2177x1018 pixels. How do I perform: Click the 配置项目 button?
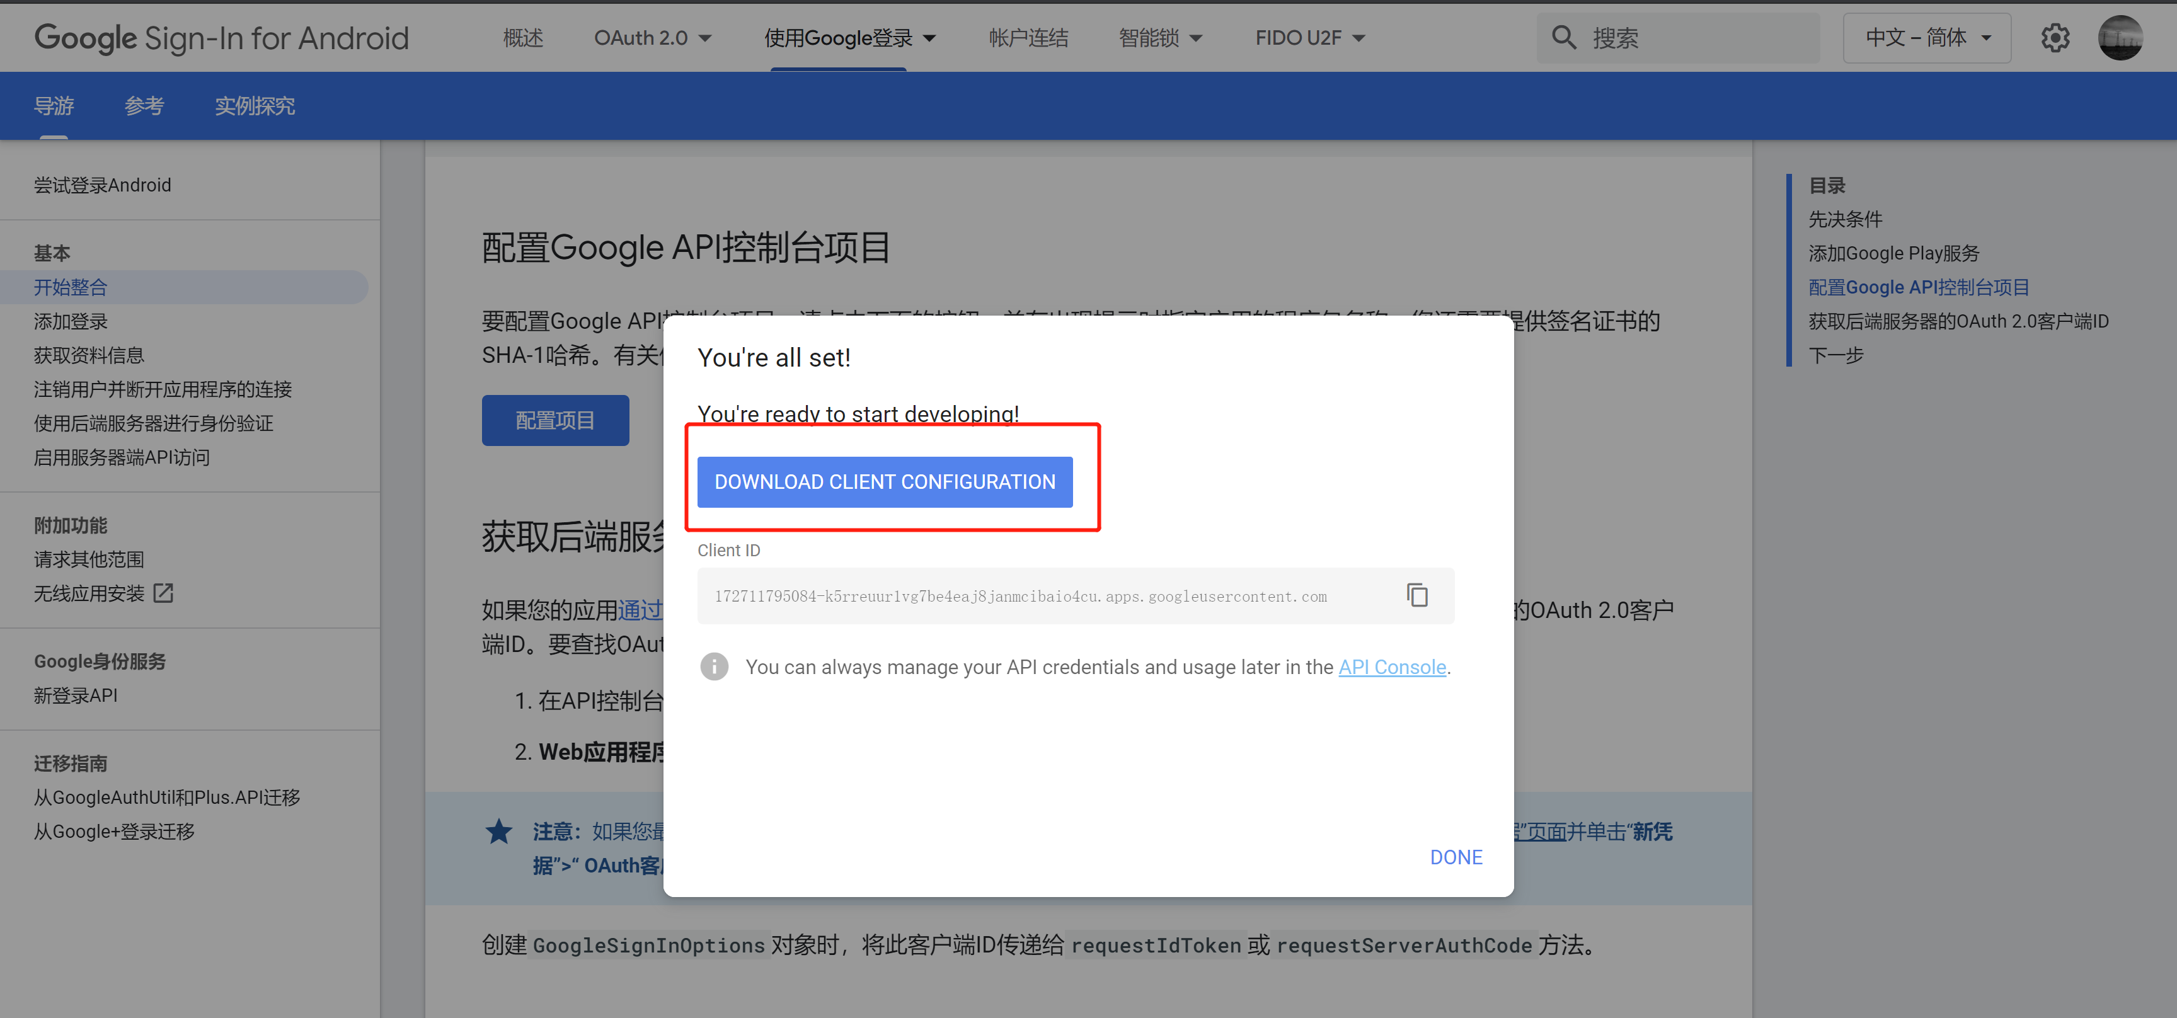coord(555,420)
